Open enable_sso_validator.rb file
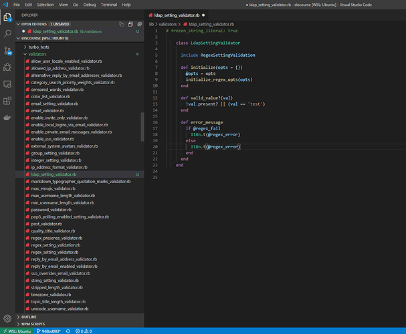This screenshot has height=334, width=406. [x=52, y=139]
